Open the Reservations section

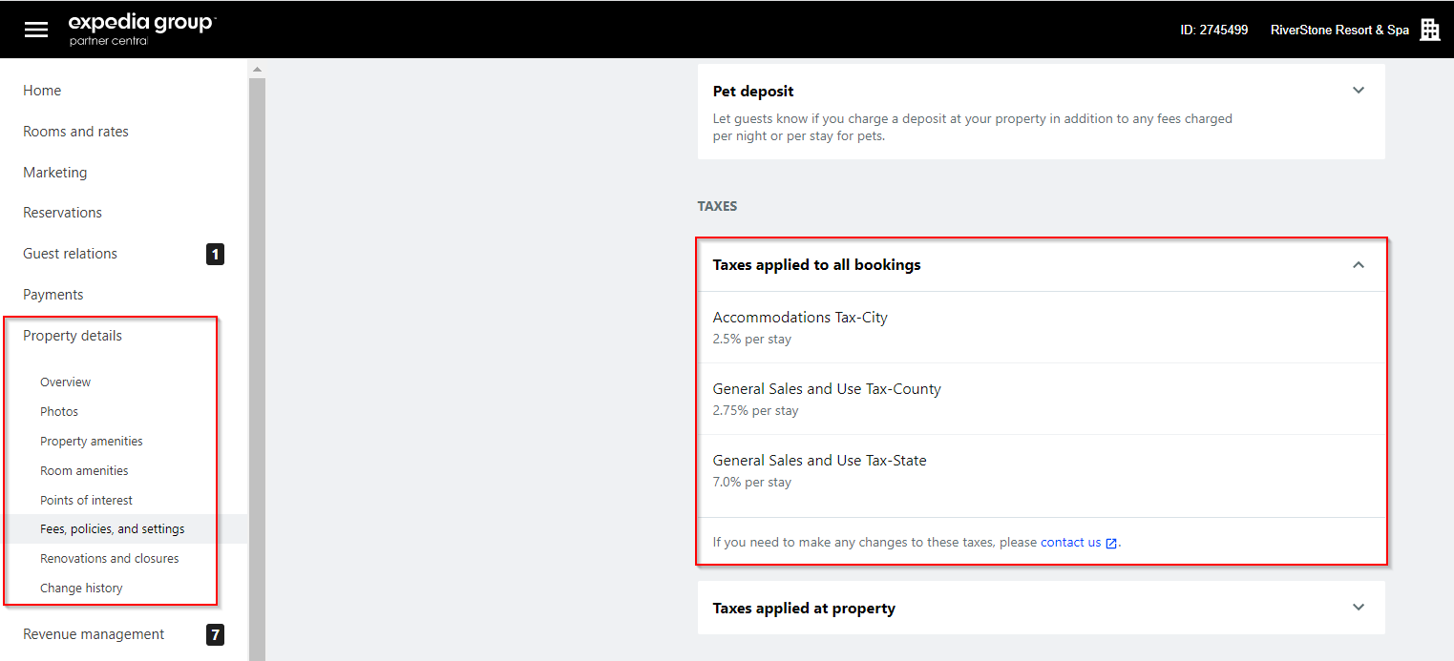pos(62,213)
